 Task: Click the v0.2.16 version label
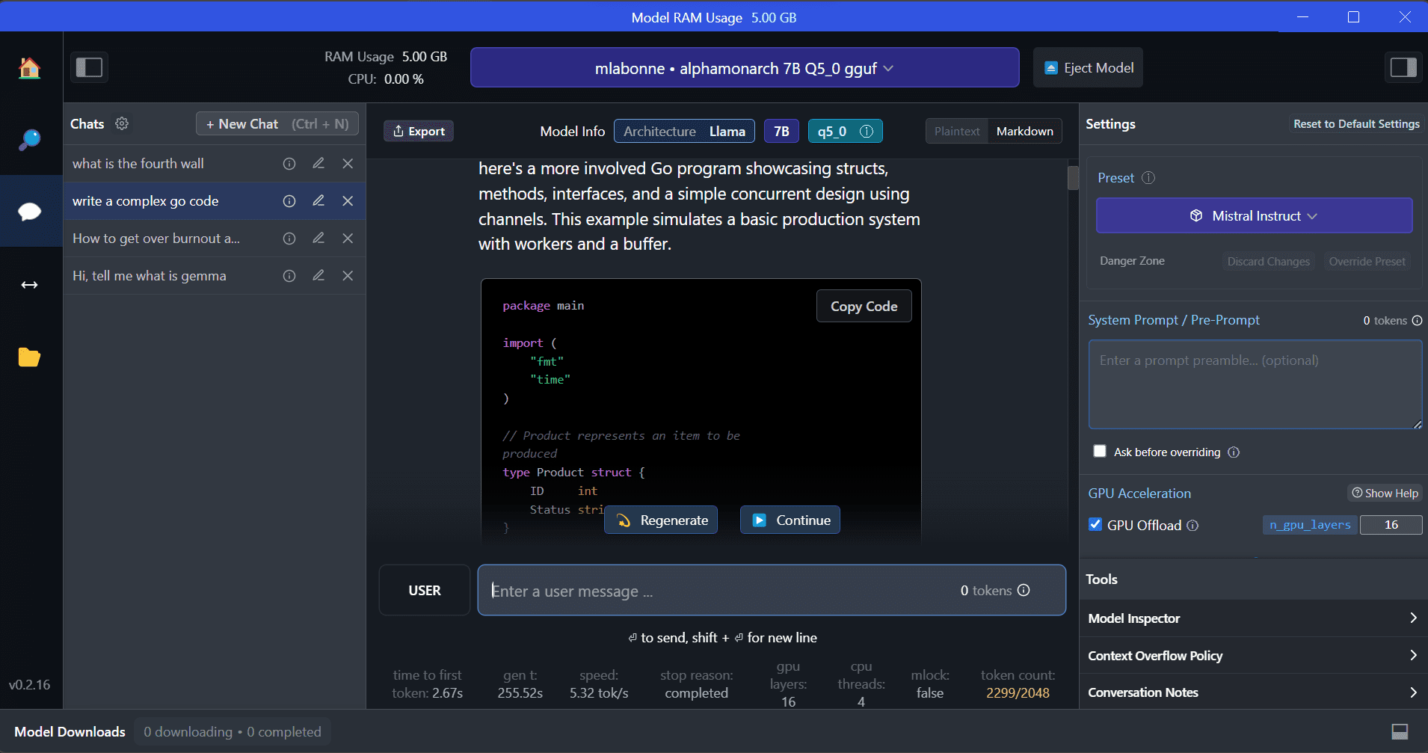click(30, 684)
